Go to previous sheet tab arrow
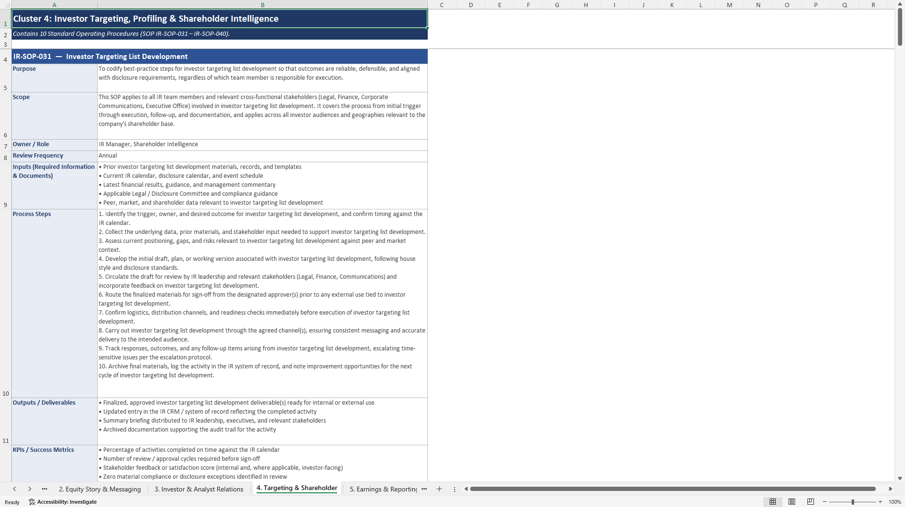Viewport: 905px width, 507px height. 15,489
